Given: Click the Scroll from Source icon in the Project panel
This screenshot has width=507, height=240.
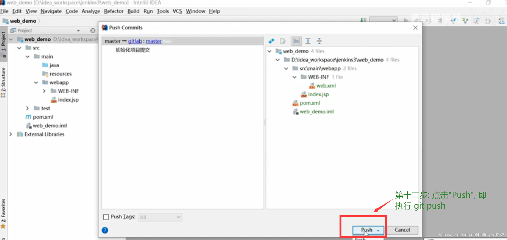Looking at the screenshot, I should (93, 31).
